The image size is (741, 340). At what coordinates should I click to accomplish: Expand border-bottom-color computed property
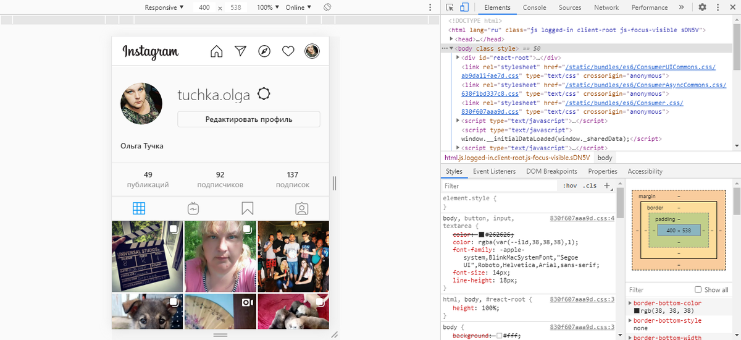pos(630,303)
